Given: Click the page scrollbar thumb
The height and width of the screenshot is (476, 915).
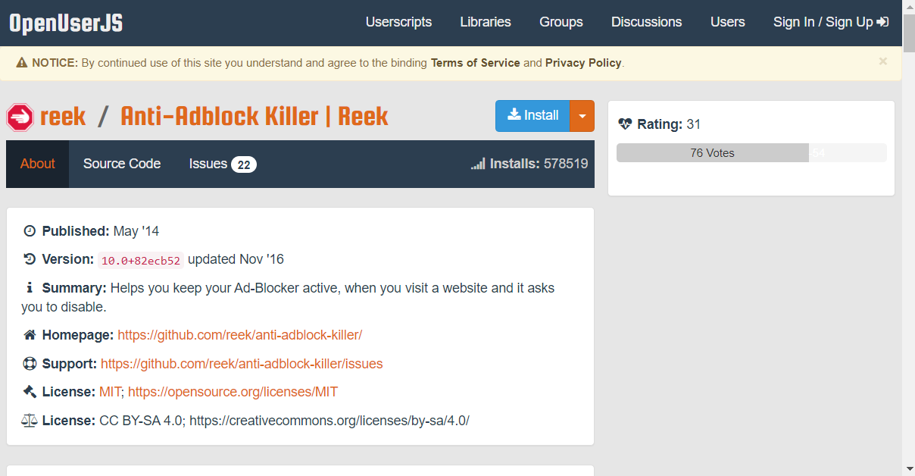Looking at the screenshot, I should [x=909, y=33].
